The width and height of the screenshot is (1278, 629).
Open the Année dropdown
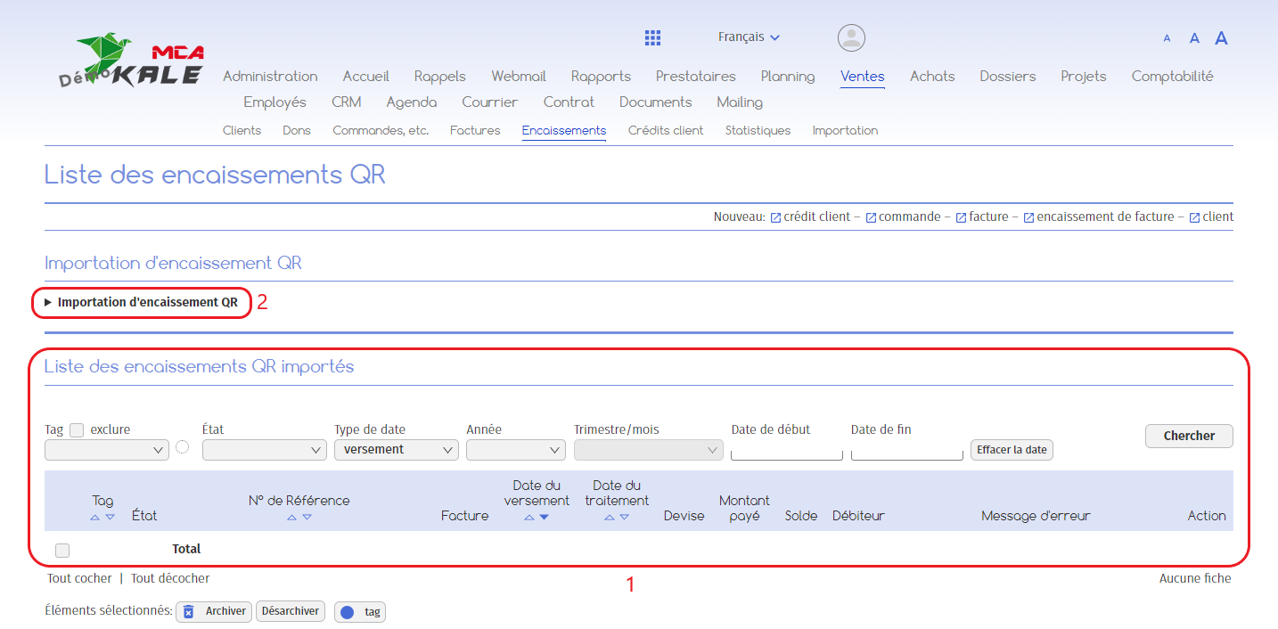pos(516,450)
